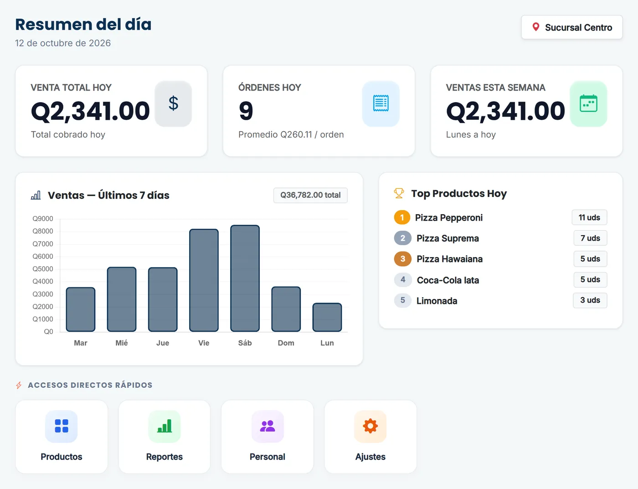Click the lightning bolt icon by Accesos Directos

tap(19, 385)
